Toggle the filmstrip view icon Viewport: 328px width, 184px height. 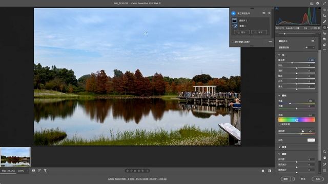pyautogui.click(x=34, y=171)
